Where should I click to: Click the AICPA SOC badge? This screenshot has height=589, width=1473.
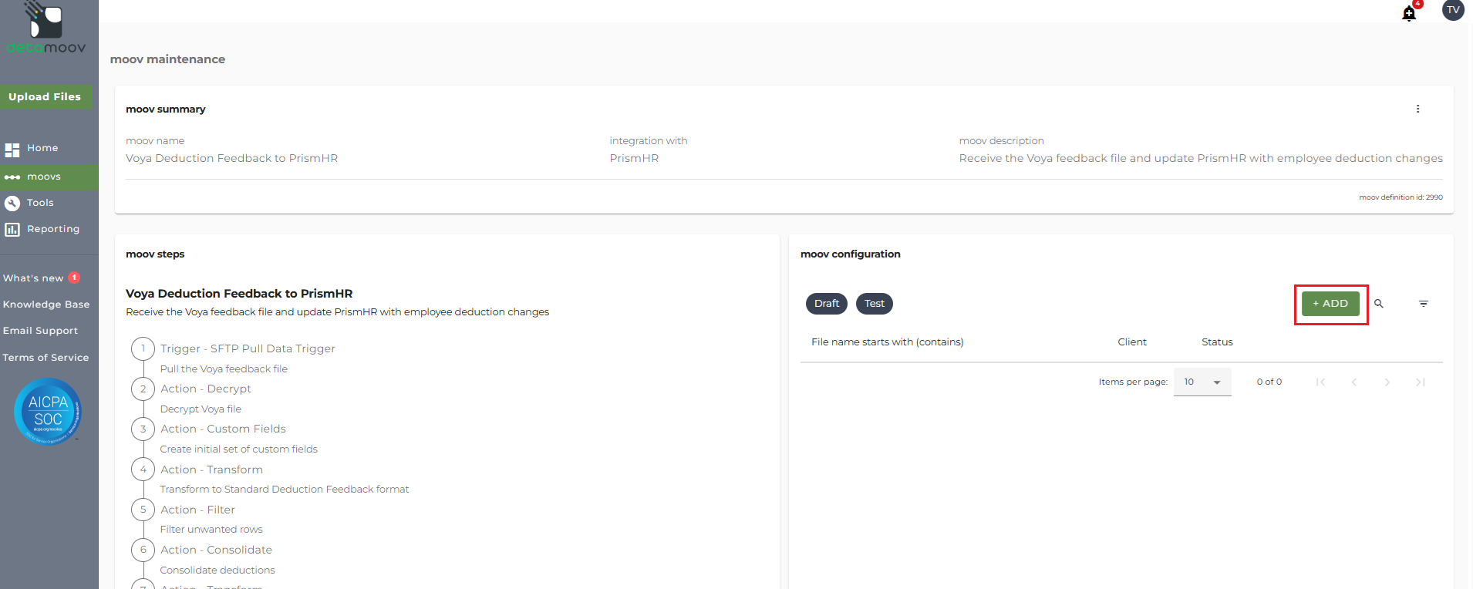tap(48, 412)
